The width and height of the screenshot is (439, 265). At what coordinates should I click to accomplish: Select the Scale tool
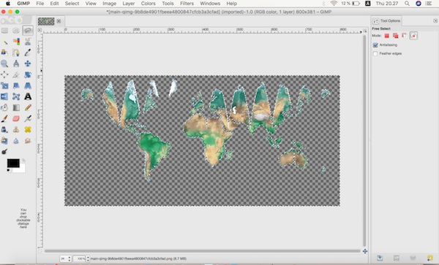tap(4, 85)
